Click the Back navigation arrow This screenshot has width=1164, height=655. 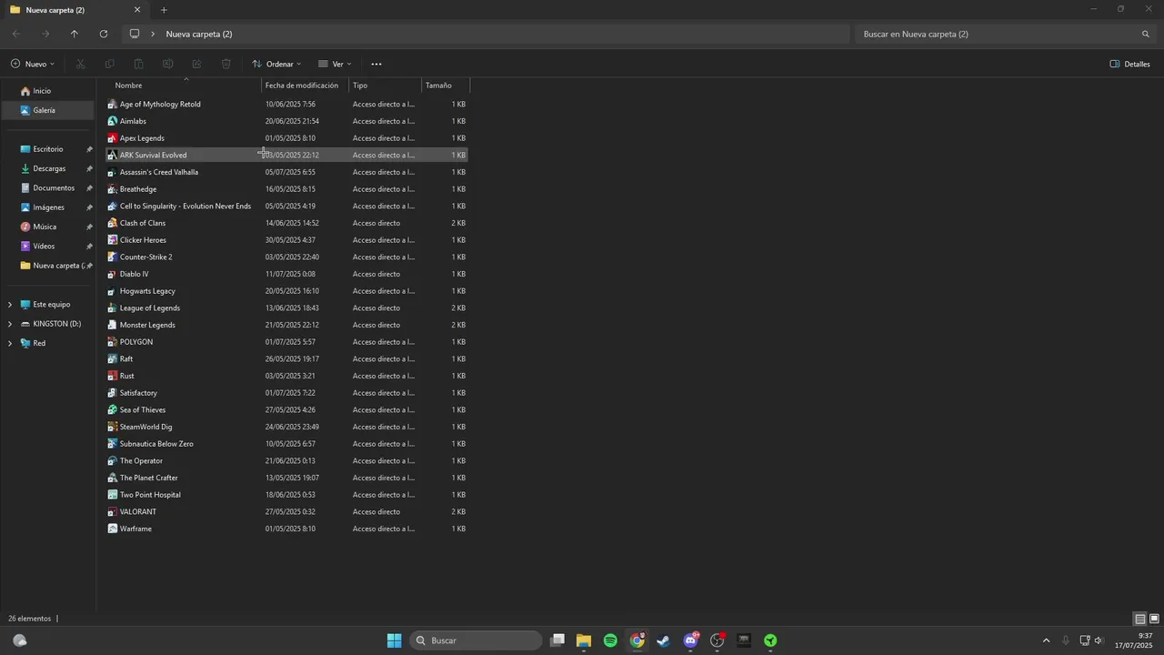16,34
